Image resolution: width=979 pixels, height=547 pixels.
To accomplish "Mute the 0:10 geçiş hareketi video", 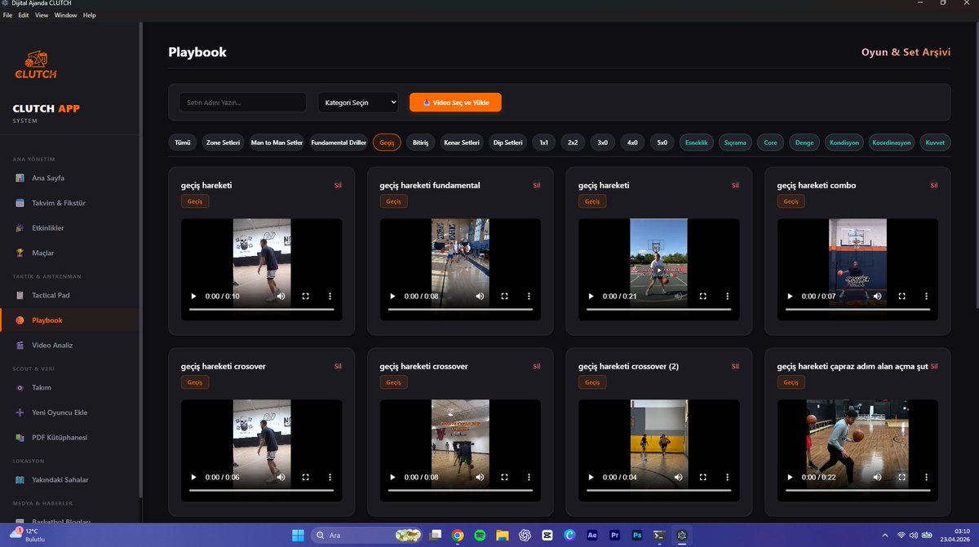I will 281,297.
